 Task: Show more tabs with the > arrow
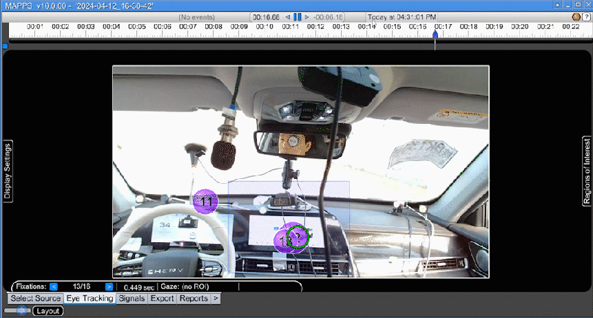click(216, 299)
